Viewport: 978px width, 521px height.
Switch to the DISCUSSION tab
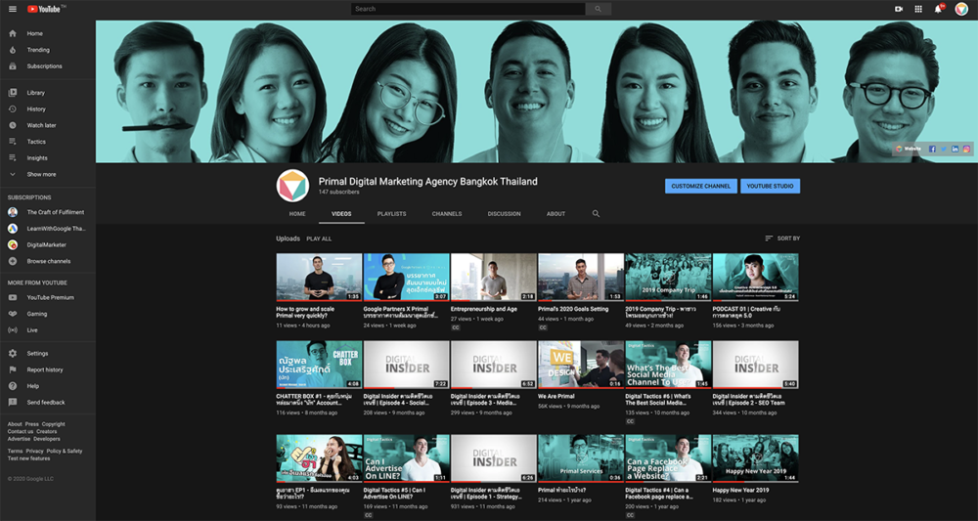504,214
